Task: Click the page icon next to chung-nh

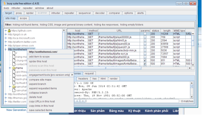Action: (14, 60)
